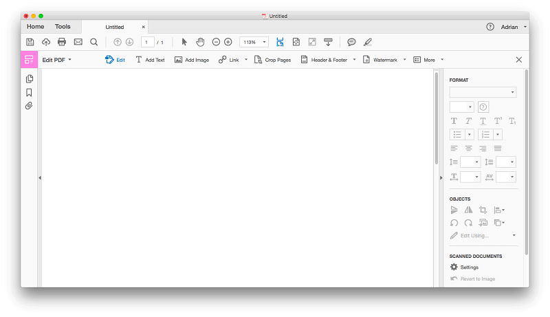Toggle underline text format
The width and height of the screenshot is (550, 317).
[x=483, y=121]
